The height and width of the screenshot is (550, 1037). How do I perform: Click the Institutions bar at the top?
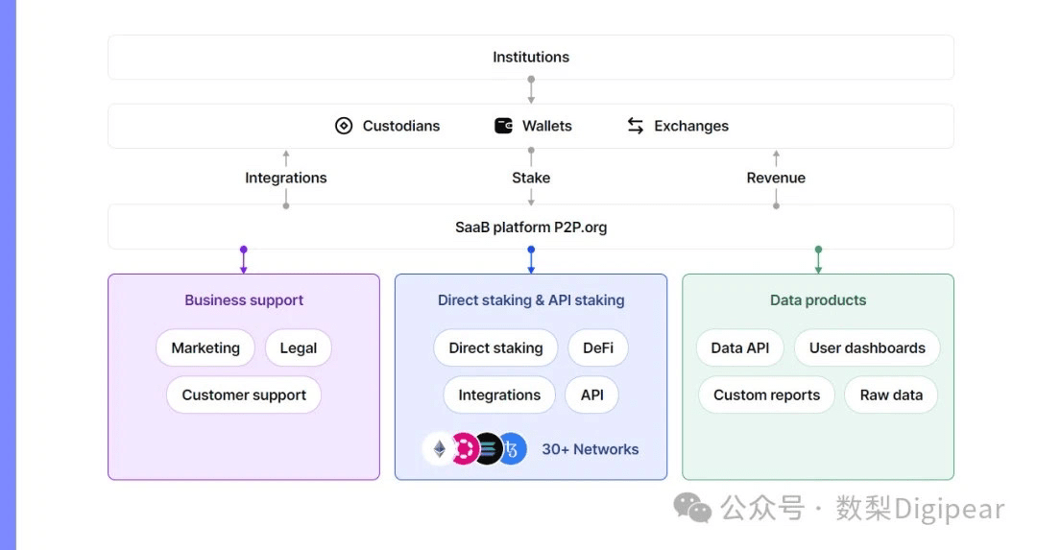[531, 58]
